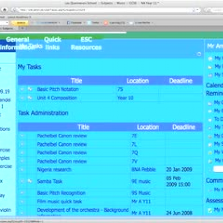Click the 'My Tasks' section heading

click(29, 67)
